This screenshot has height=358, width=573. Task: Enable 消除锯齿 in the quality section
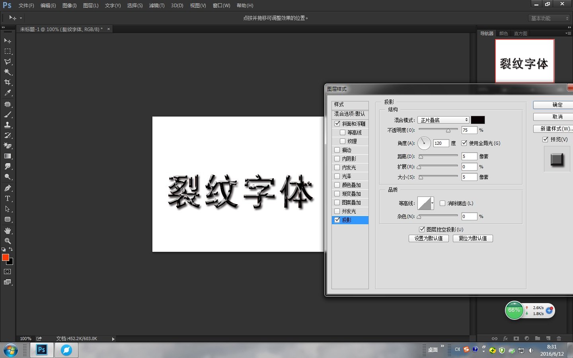442,203
